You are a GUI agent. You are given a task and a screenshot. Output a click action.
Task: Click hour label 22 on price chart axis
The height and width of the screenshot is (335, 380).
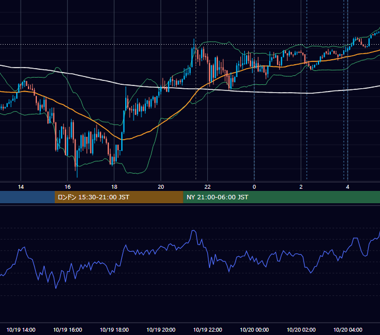click(x=207, y=187)
